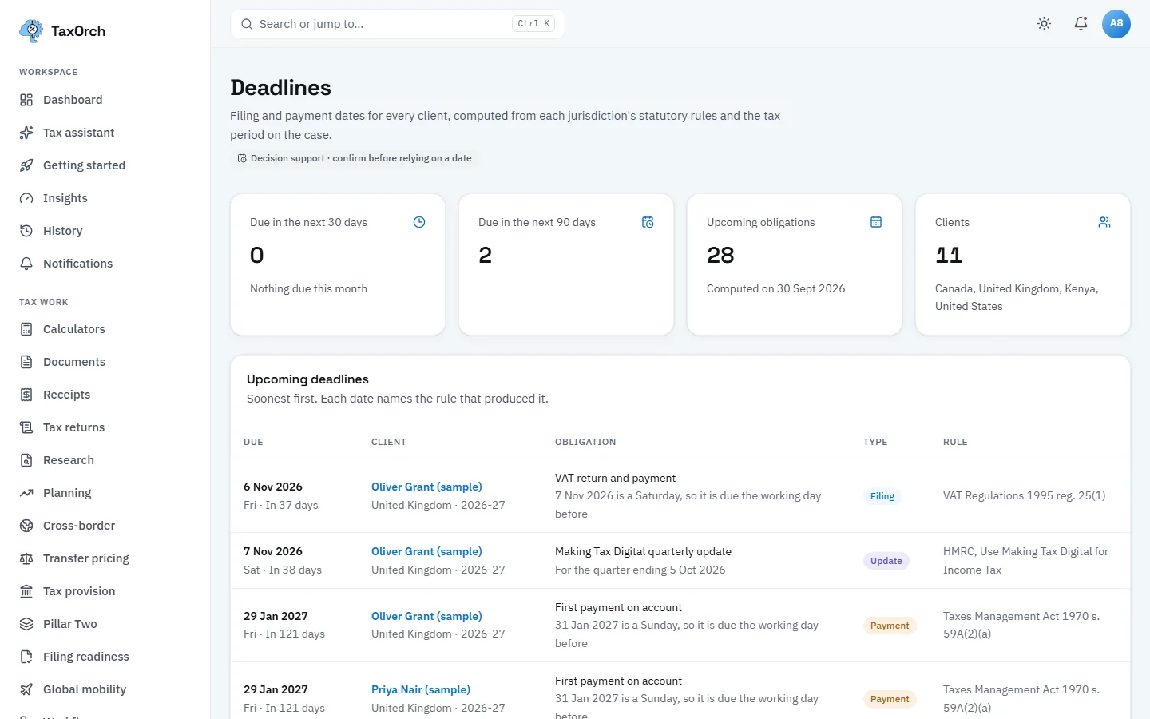Click the Transfer pricing scales icon
This screenshot has width=1150, height=719.
(26, 558)
